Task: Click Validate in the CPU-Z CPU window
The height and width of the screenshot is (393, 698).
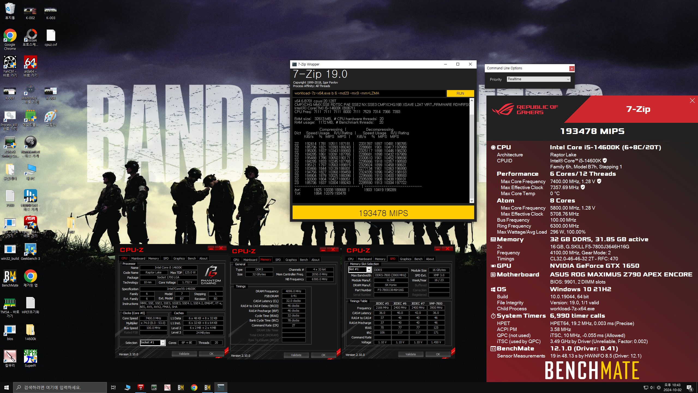Action: point(184,354)
